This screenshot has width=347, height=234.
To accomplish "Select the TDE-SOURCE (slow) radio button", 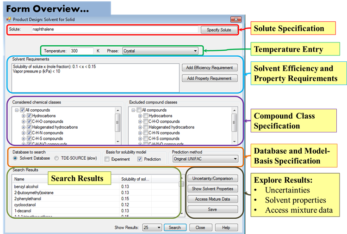I will 56,158.
